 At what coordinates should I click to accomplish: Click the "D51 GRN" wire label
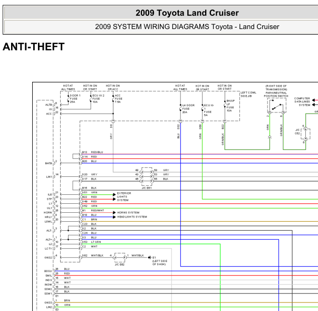(x=90, y=192)
